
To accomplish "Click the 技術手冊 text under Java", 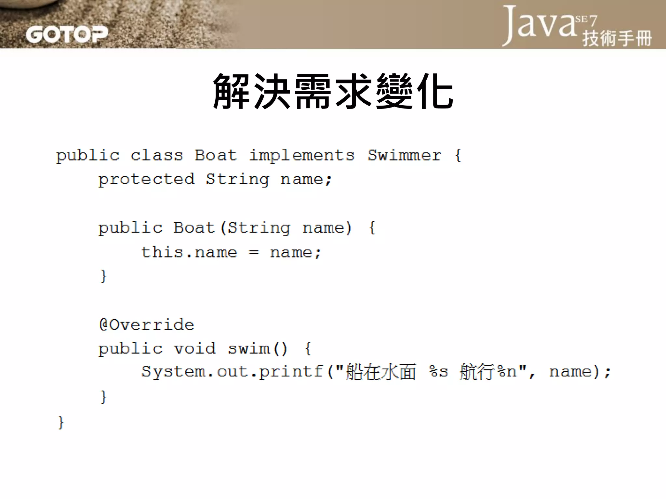I will (617, 38).
